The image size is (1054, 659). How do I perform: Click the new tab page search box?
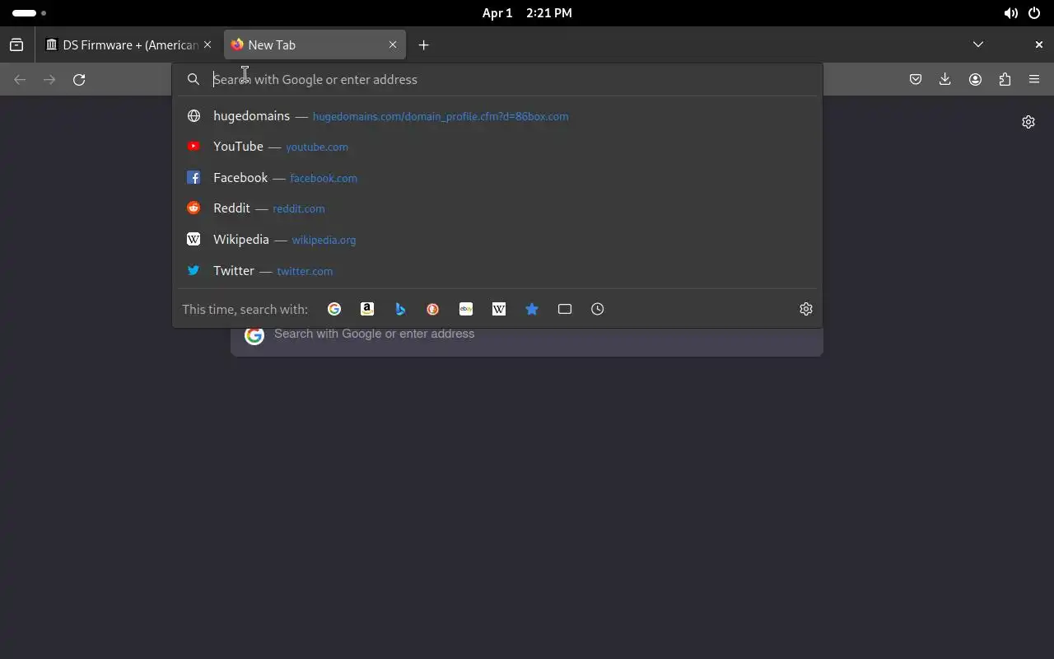click(x=527, y=334)
